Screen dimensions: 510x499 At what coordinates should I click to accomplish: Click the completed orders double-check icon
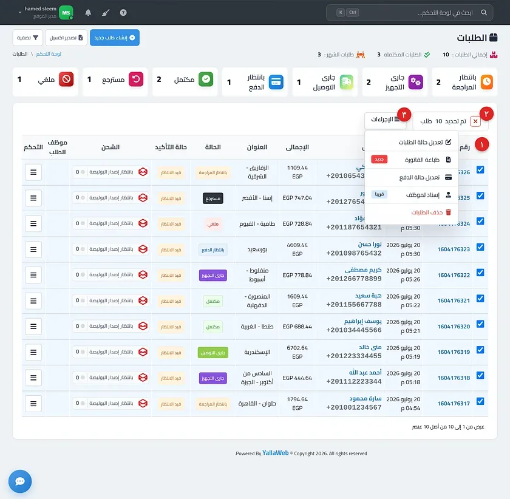click(427, 55)
